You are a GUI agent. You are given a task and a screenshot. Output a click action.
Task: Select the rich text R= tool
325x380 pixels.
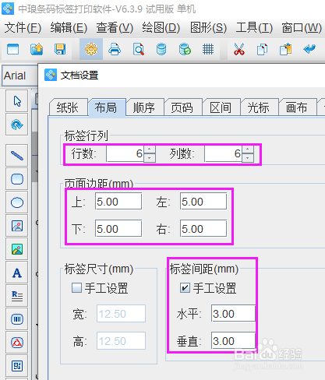(17, 296)
